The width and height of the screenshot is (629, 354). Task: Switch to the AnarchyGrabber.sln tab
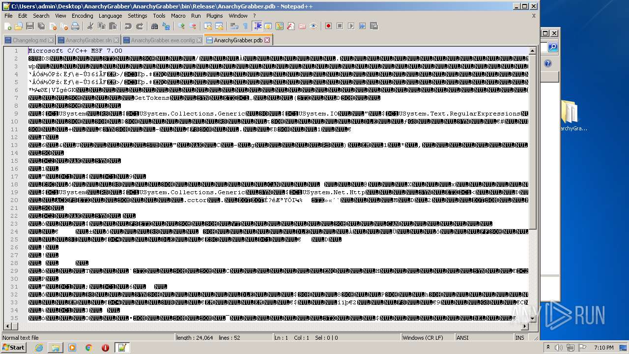coord(88,40)
